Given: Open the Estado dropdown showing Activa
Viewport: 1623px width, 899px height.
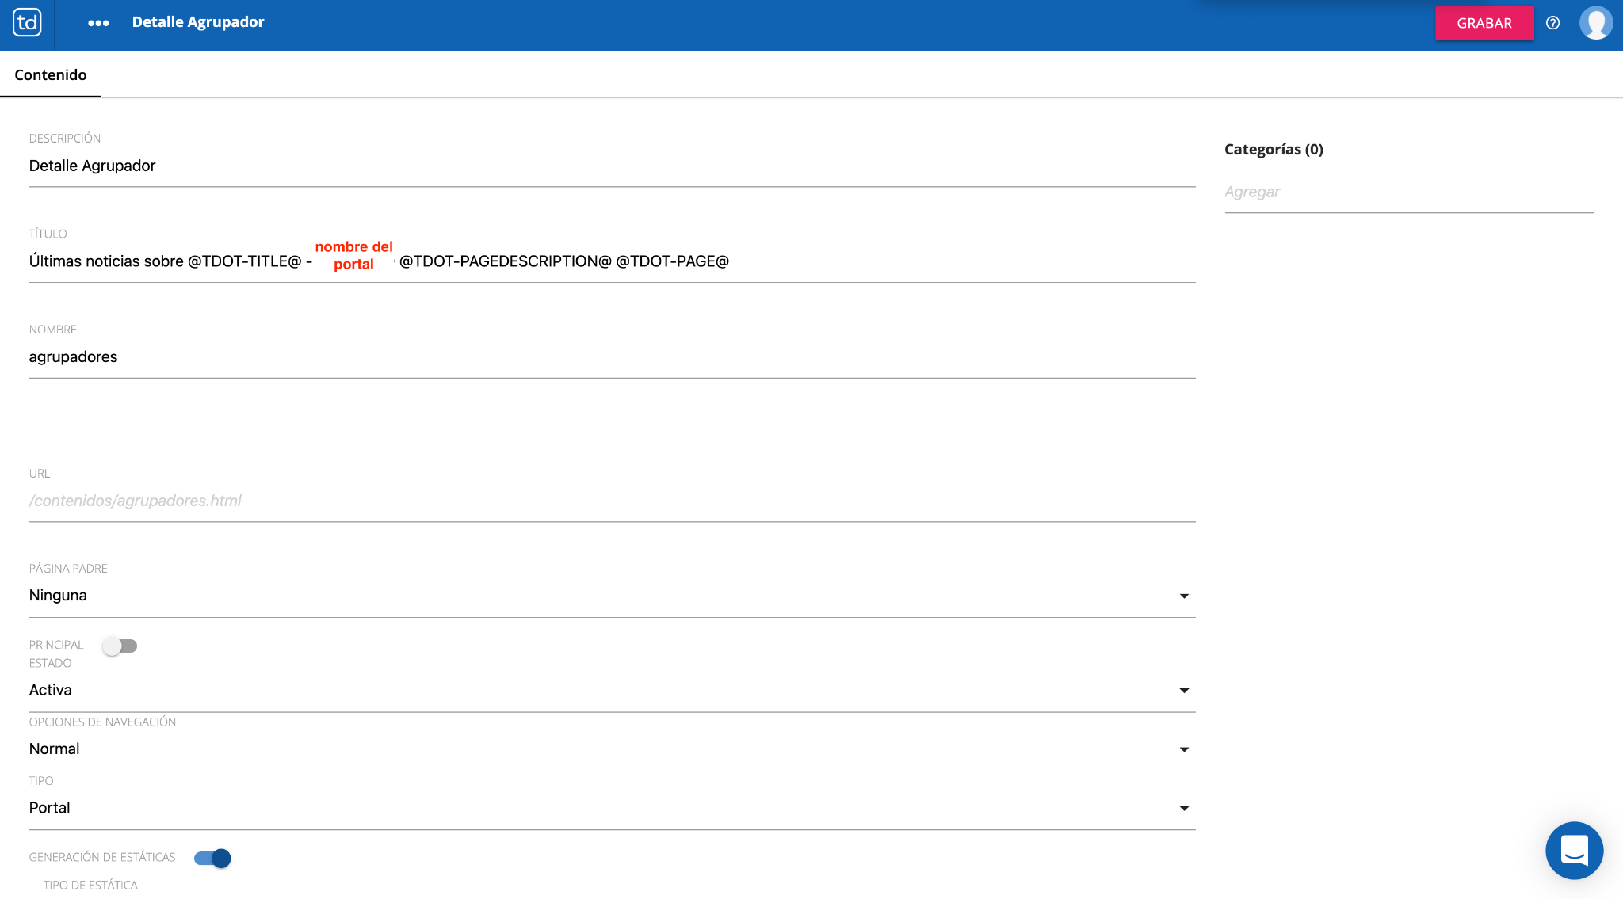Looking at the screenshot, I should pos(611,691).
